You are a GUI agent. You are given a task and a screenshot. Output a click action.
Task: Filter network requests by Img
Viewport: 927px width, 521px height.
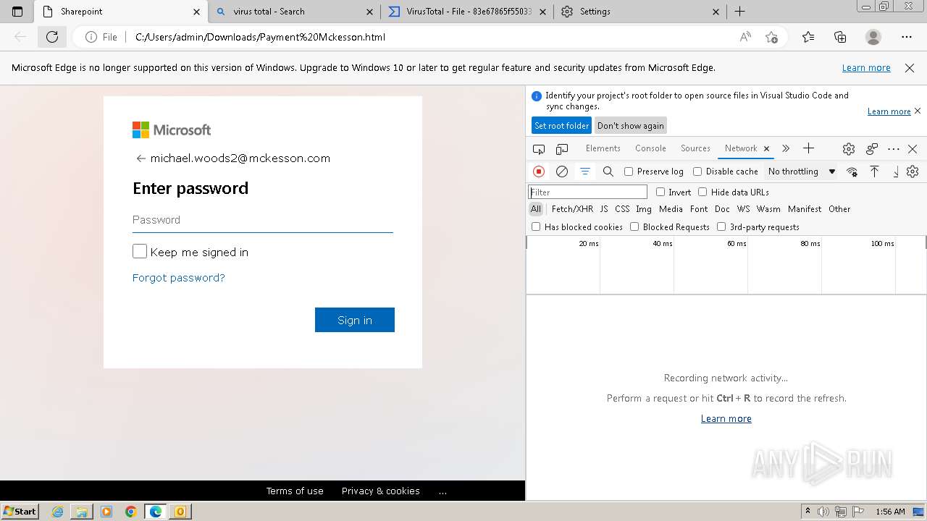(x=644, y=209)
